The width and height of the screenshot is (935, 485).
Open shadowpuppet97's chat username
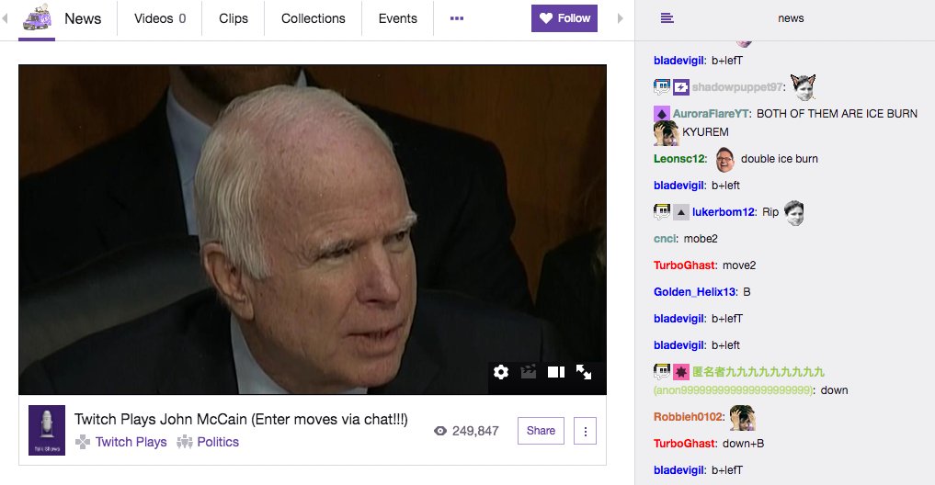tap(739, 87)
